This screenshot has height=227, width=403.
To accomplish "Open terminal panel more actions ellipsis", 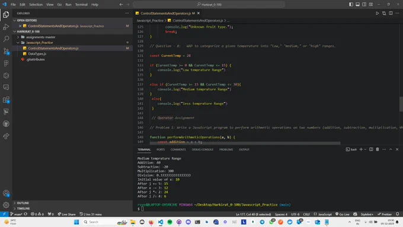I will point(384,149).
